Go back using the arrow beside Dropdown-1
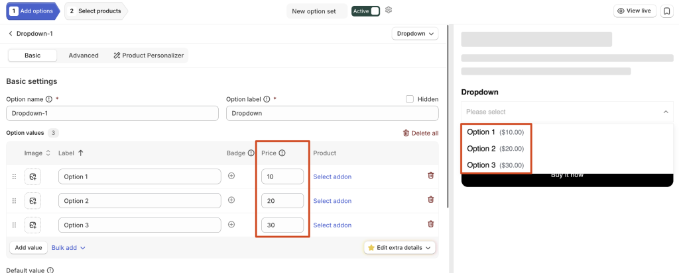Image resolution: width=679 pixels, height=273 pixels. 11,33
